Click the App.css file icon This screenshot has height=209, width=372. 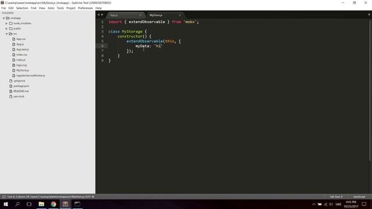(x=14, y=39)
